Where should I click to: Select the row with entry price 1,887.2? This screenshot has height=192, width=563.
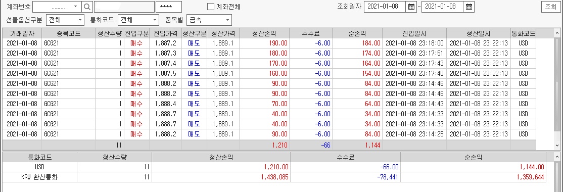(x=269, y=43)
